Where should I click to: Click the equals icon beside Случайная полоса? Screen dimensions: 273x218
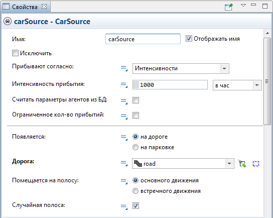[124, 206]
